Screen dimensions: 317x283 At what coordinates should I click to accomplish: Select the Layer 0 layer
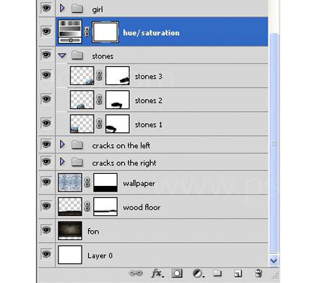161,255
